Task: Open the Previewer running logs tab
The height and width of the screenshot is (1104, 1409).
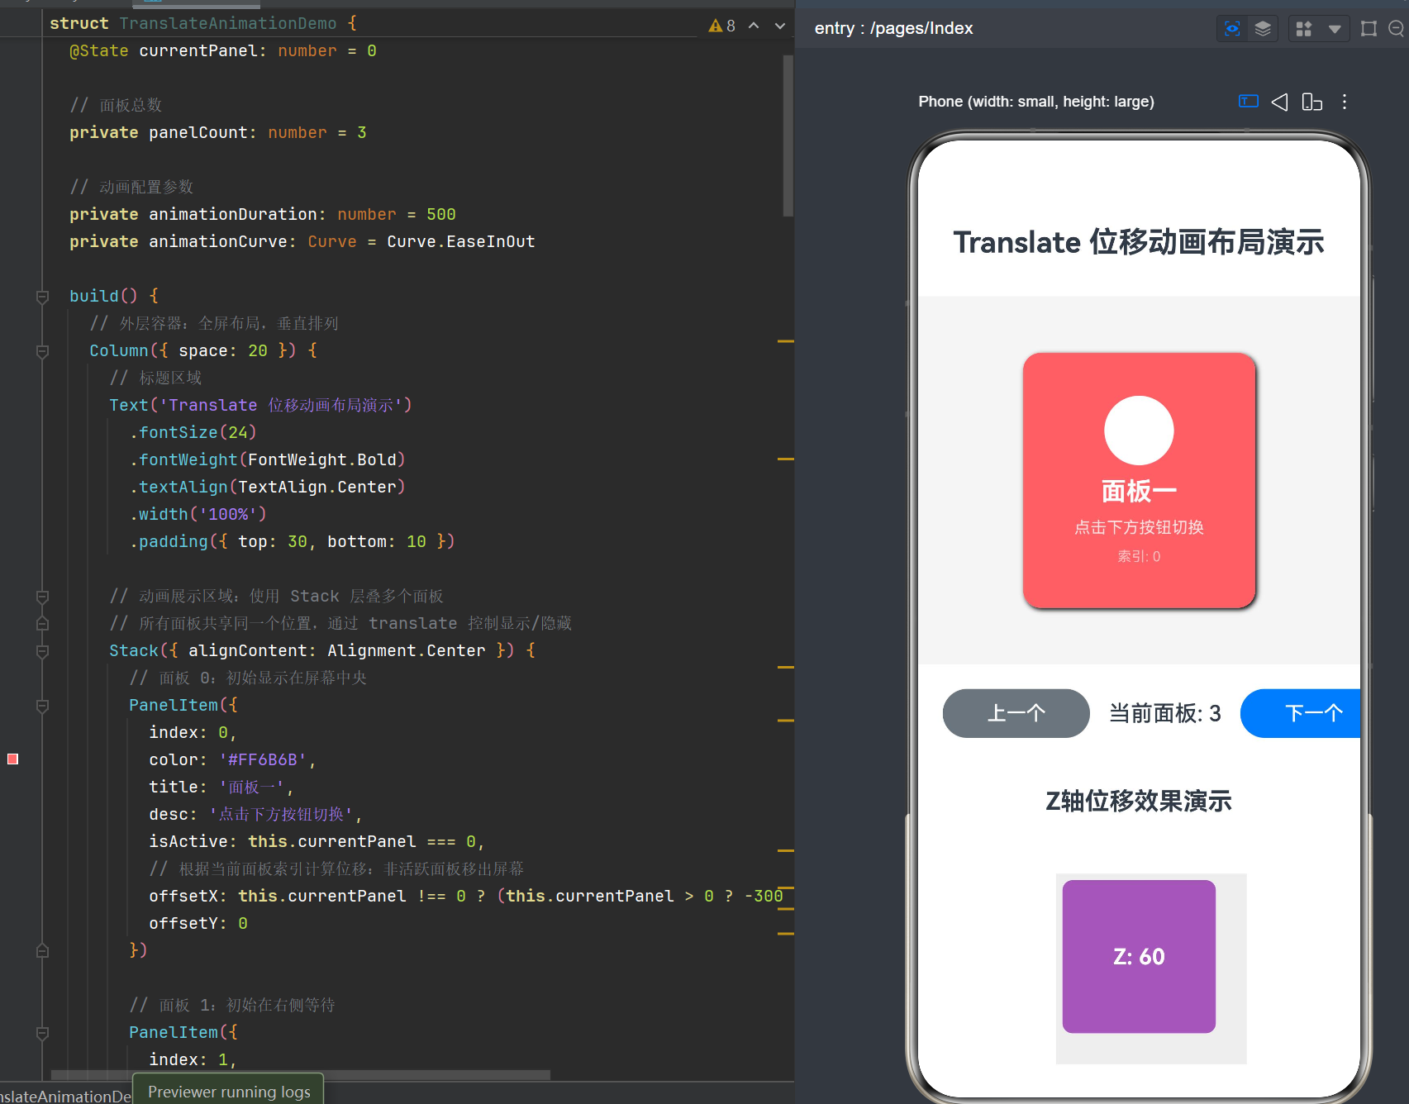Action: click(x=229, y=1092)
